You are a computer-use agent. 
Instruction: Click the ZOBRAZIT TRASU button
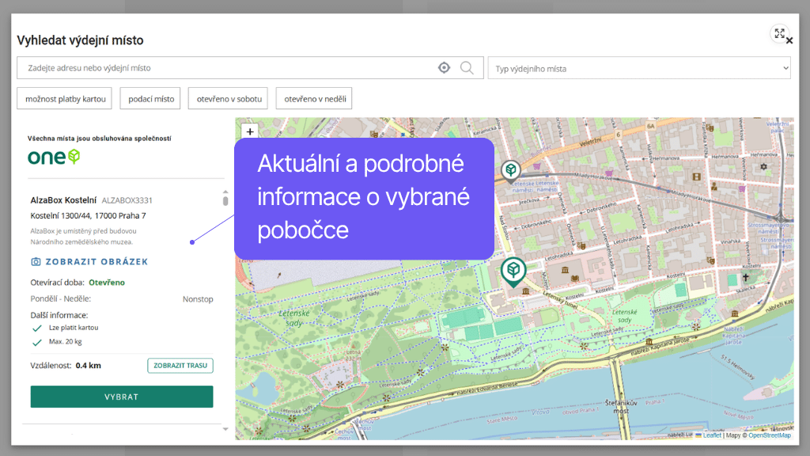click(x=180, y=365)
